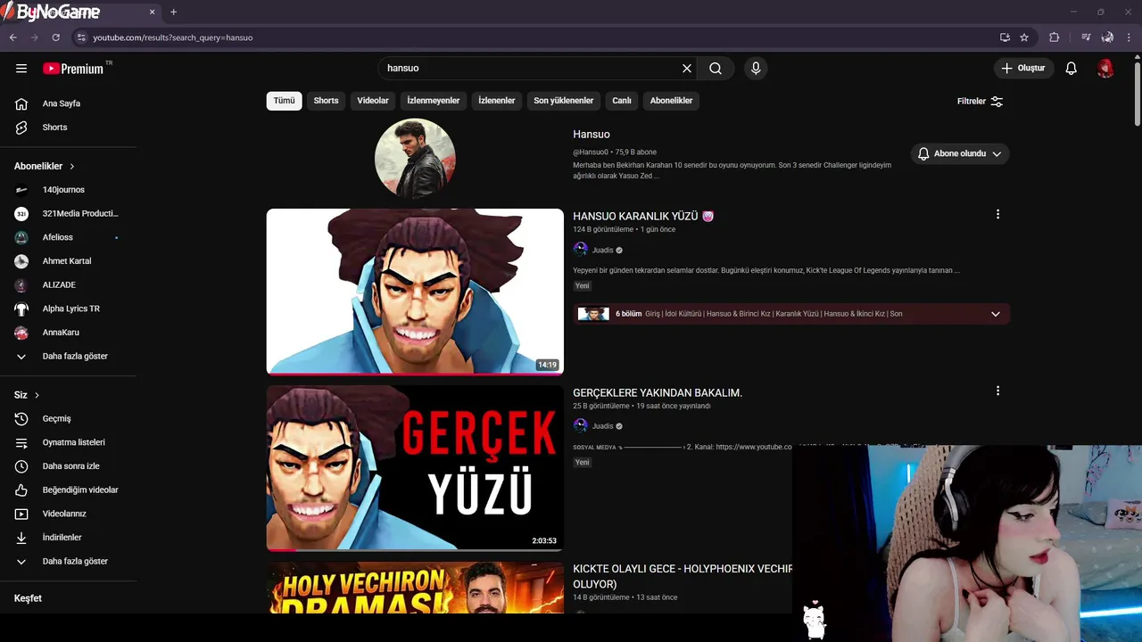Viewport: 1142px width, 642px height.
Task: Select the Tümü filter chip
Action: coord(284,101)
